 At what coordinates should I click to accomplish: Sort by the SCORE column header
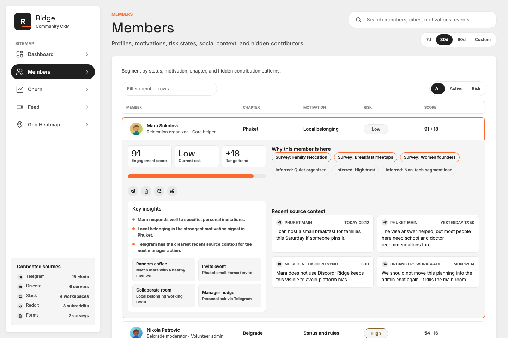point(430,107)
